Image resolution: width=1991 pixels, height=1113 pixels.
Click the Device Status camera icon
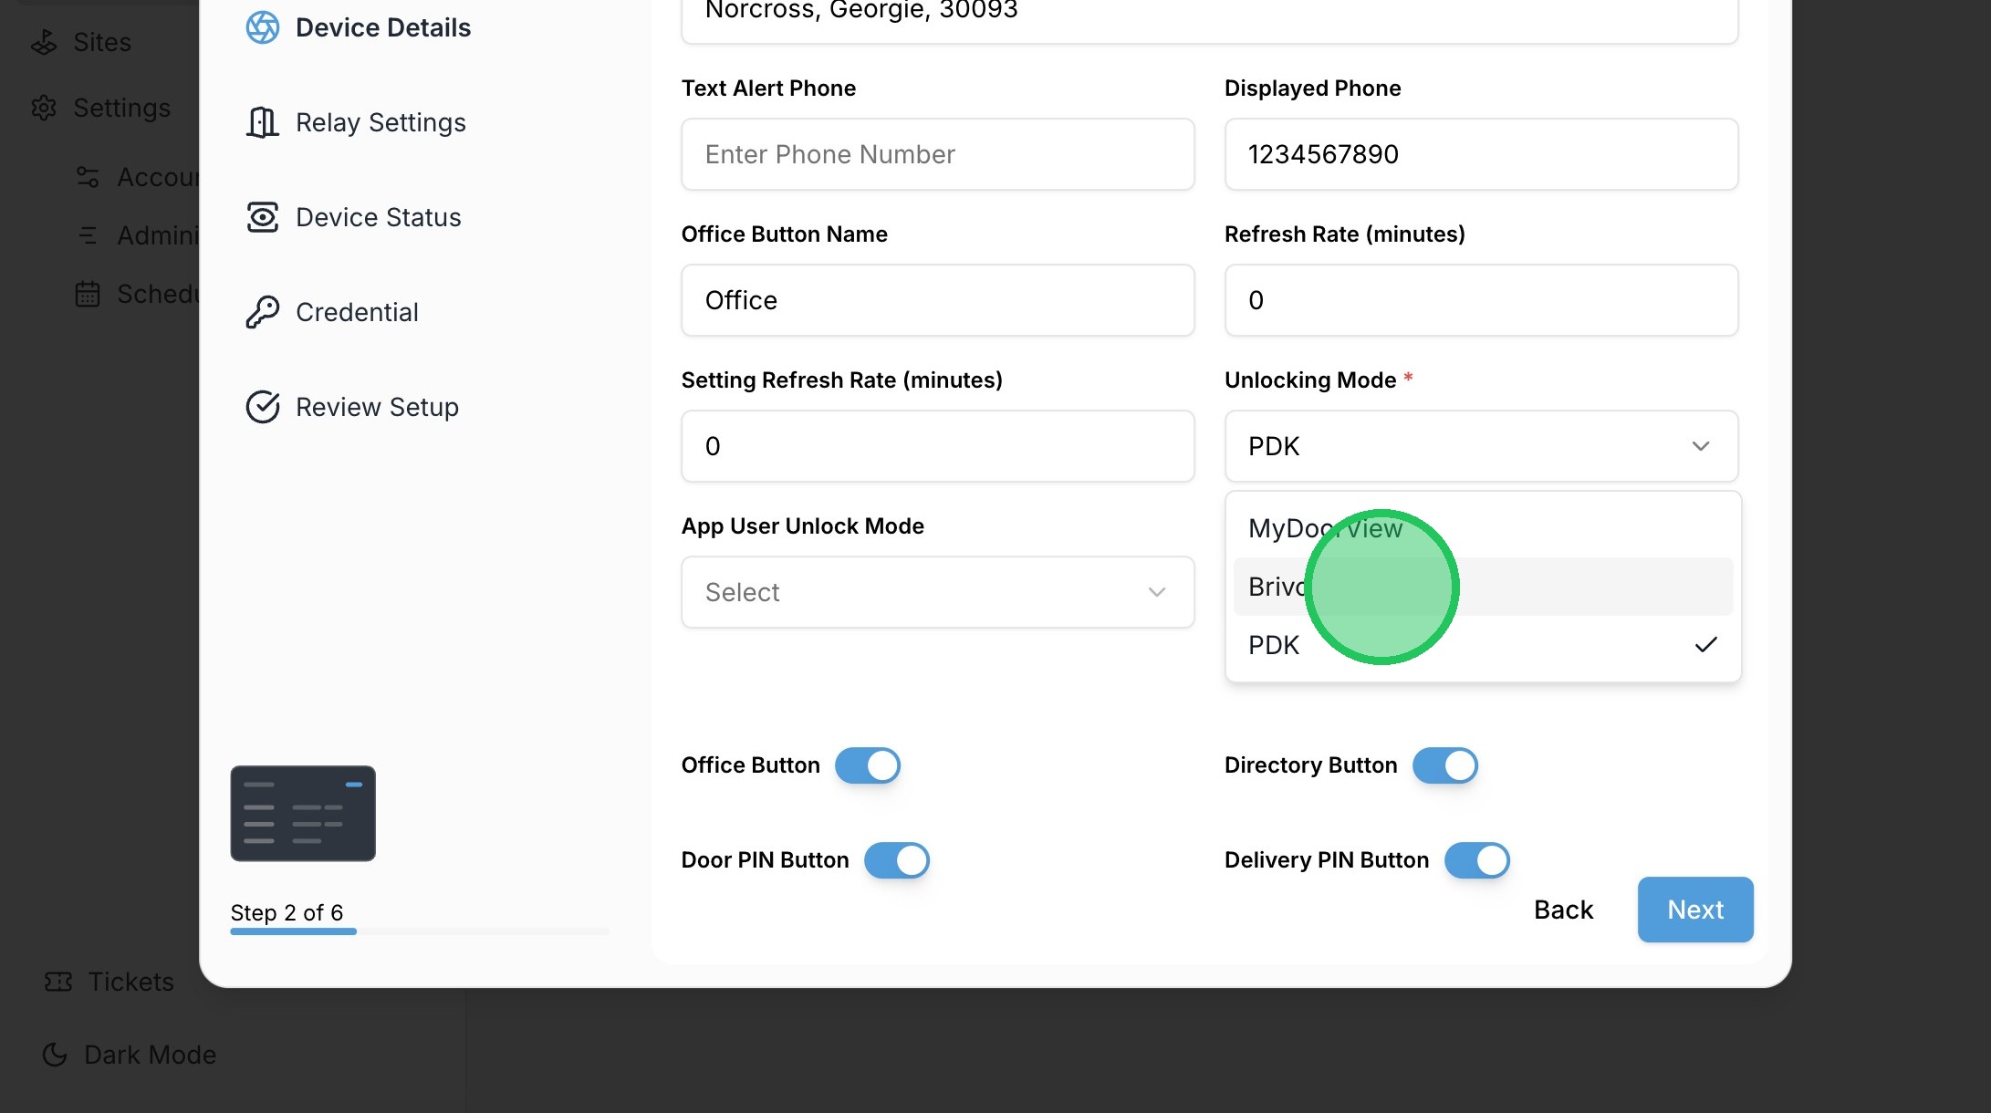click(263, 217)
